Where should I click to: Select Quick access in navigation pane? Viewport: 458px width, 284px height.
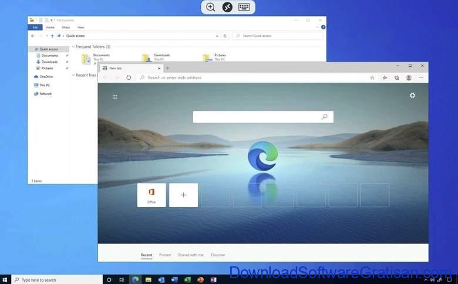pyautogui.click(x=49, y=49)
